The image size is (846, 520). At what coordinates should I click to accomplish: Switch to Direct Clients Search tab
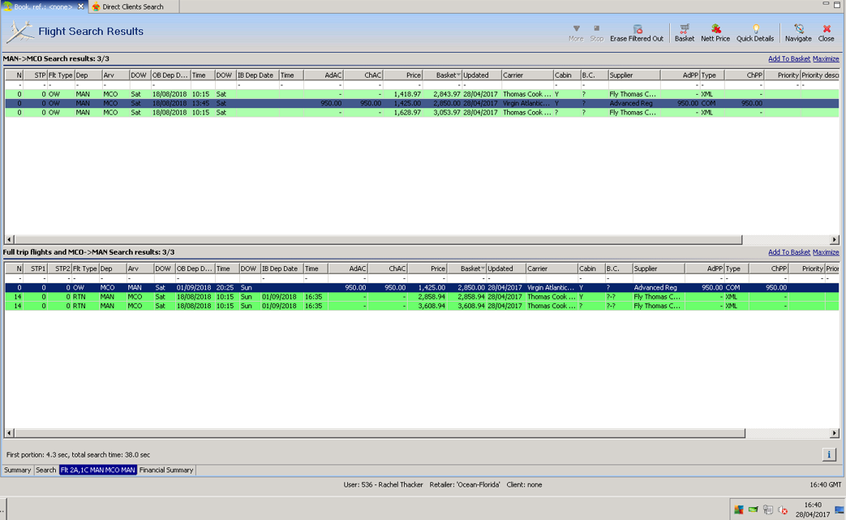pos(132,6)
